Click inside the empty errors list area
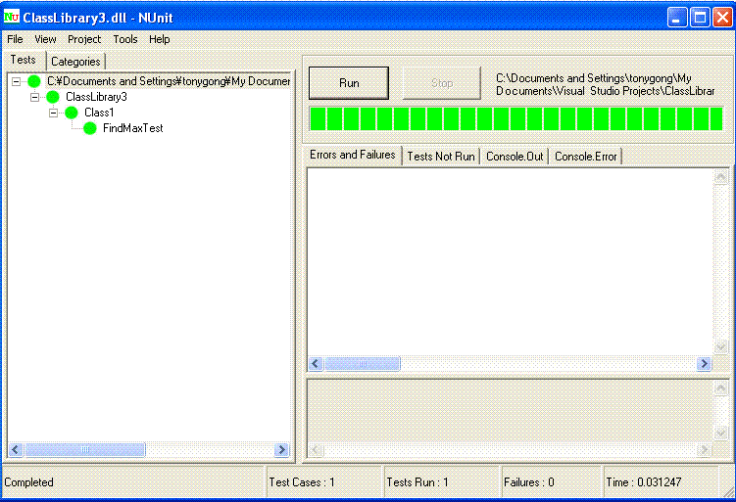736x502 pixels. click(x=511, y=261)
